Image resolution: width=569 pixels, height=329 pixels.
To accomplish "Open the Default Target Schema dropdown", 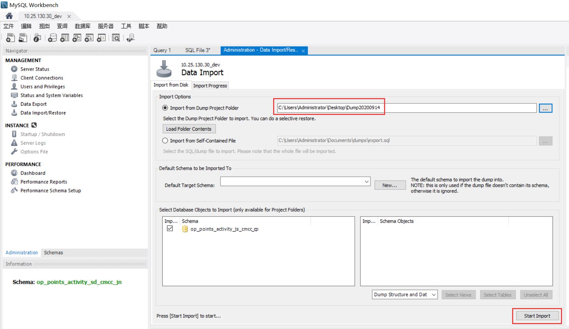I will point(366,181).
